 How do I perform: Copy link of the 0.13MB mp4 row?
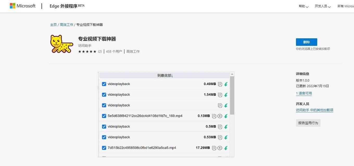214,116
